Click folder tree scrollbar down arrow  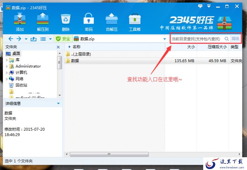click(60, 95)
